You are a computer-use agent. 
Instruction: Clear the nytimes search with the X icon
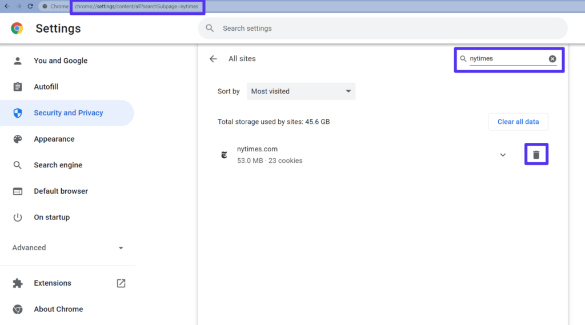[552, 59]
